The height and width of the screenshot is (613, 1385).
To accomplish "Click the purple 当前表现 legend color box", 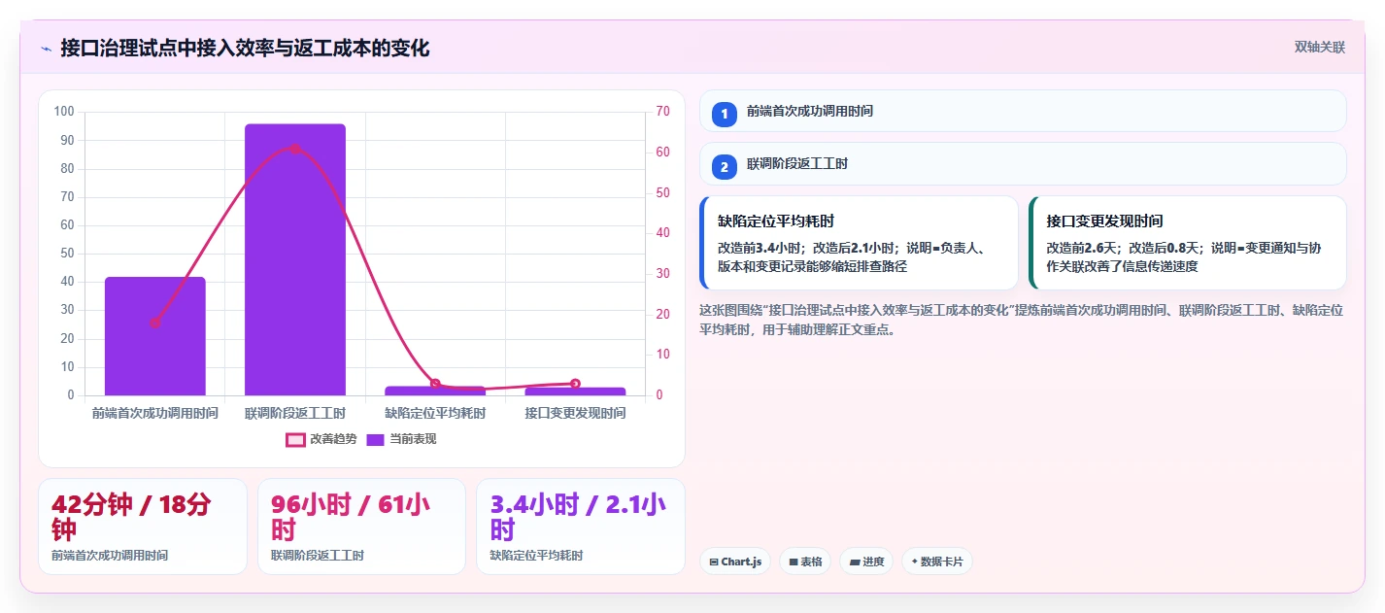I will pyautogui.click(x=376, y=439).
